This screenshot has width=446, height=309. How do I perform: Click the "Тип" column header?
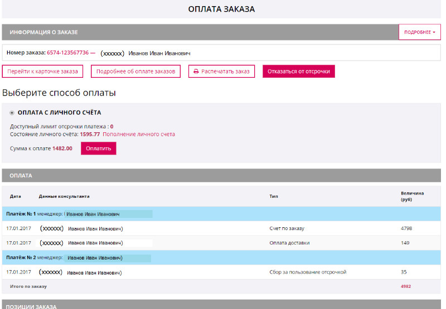point(273,196)
